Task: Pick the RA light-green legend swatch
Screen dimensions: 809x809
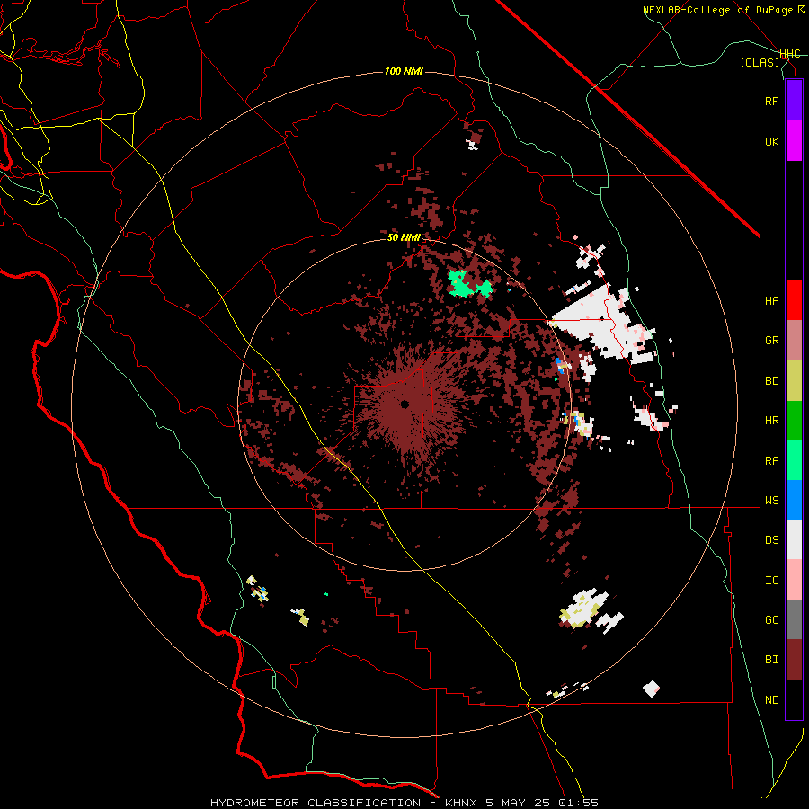Action: click(x=794, y=460)
